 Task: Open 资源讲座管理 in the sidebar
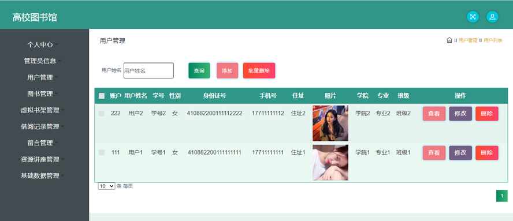[x=43, y=159]
